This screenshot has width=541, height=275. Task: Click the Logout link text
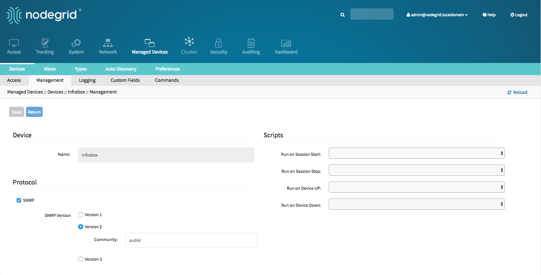point(521,15)
